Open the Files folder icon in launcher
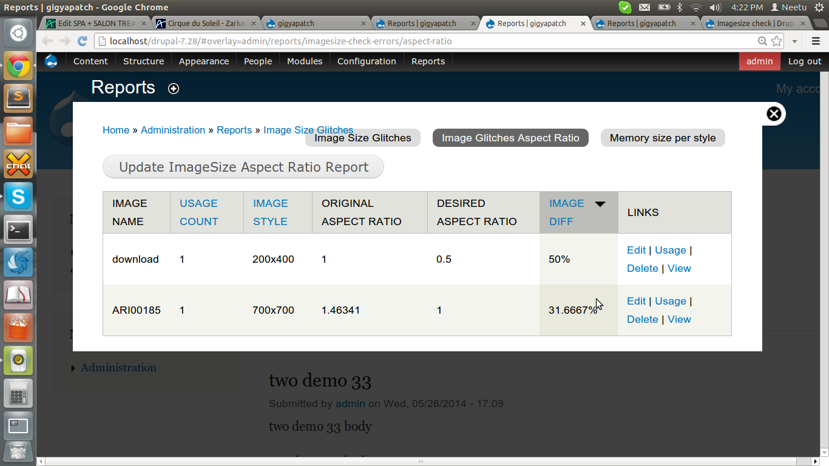This screenshot has height=466, width=829. pyautogui.click(x=18, y=131)
